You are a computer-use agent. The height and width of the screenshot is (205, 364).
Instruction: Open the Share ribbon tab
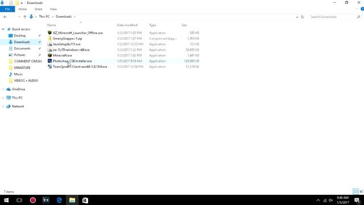tap(38, 9)
